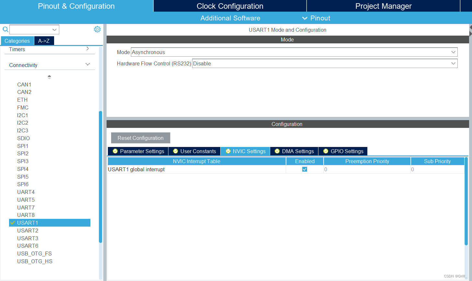Click the DMA Settings status check icon
This screenshot has height=281, width=472.
pos(277,151)
